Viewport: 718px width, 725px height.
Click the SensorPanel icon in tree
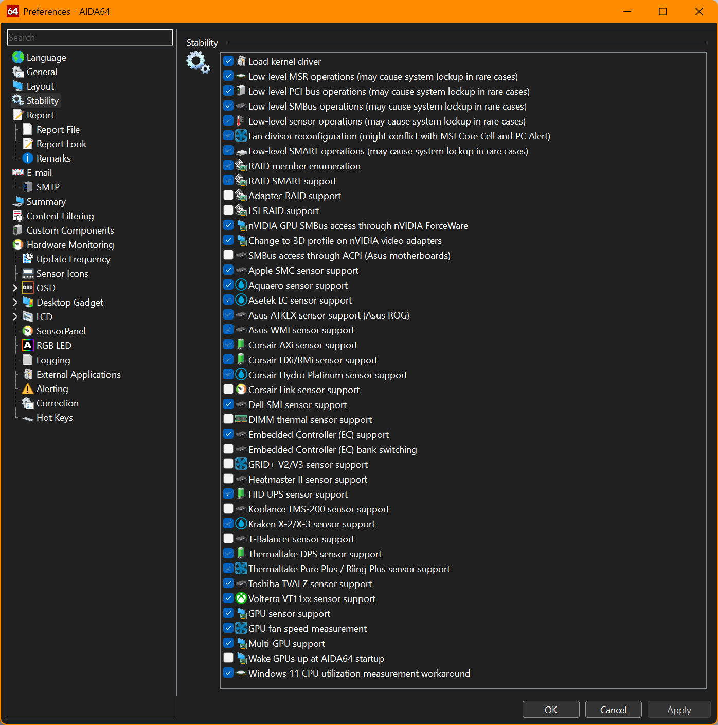click(x=28, y=331)
